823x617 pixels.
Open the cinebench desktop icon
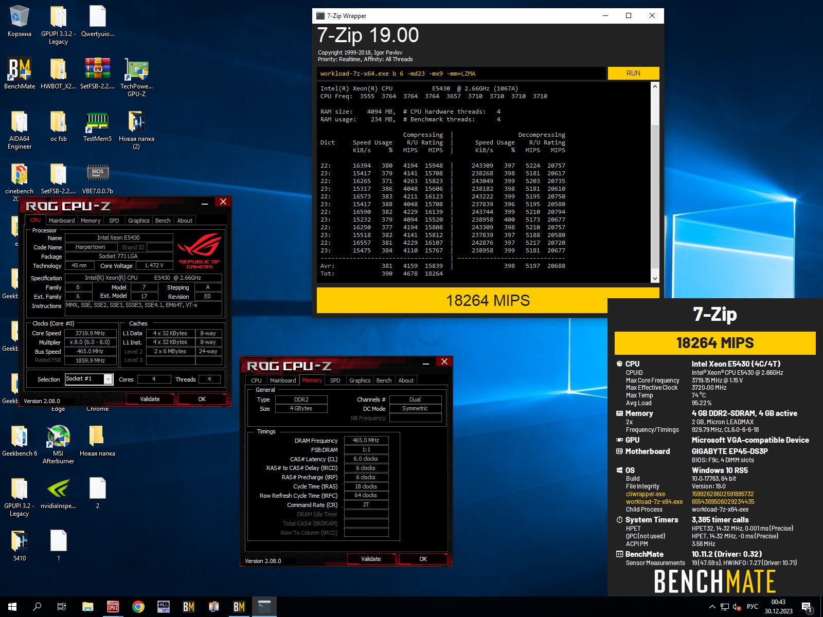tap(20, 178)
